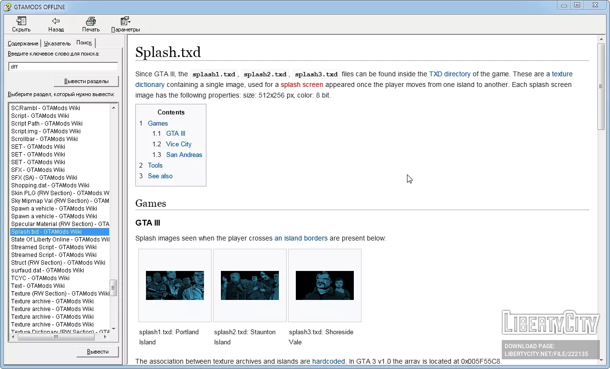Image resolution: width=610 pixels, height=369 pixels.
Task: Jump to Games in the Contents box
Action: [158, 124]
